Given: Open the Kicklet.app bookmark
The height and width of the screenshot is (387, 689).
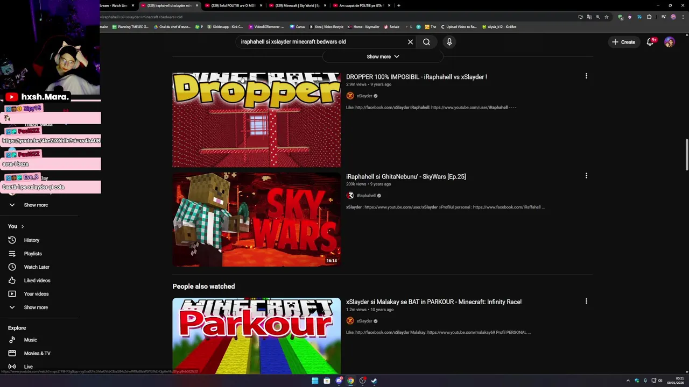Looking at the screenshot, I should 225,27.
